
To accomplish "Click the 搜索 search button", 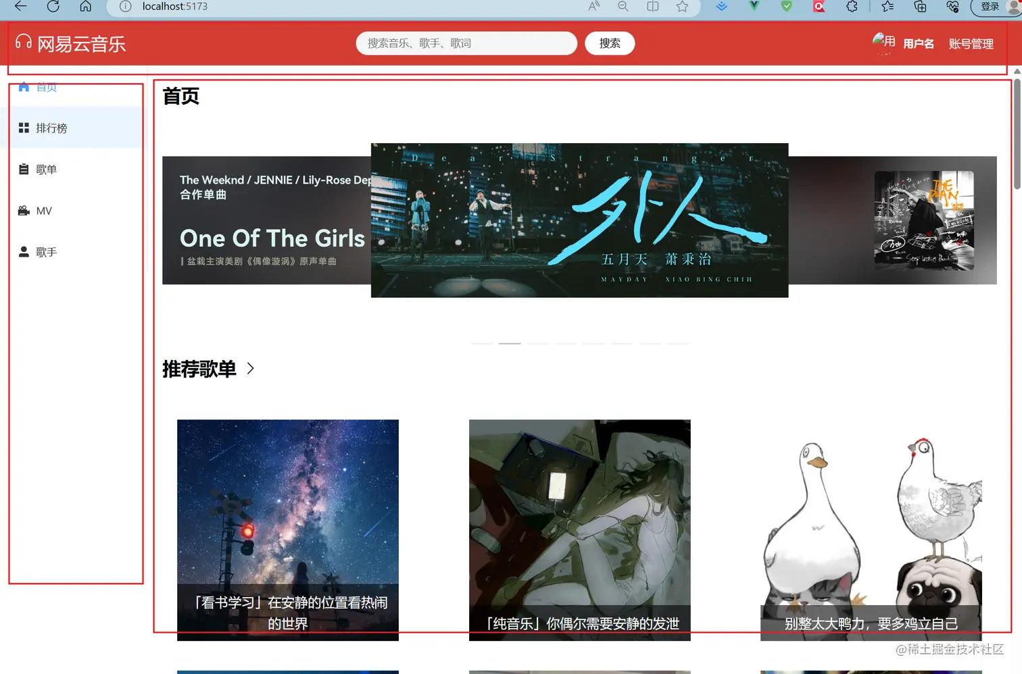I will [x=610, y=43].
